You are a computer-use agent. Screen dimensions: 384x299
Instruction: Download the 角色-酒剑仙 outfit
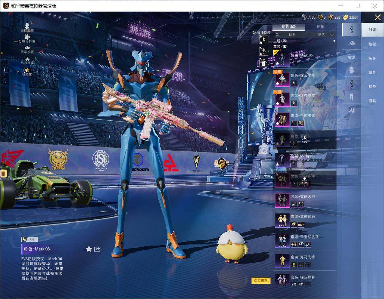[304, 139]
